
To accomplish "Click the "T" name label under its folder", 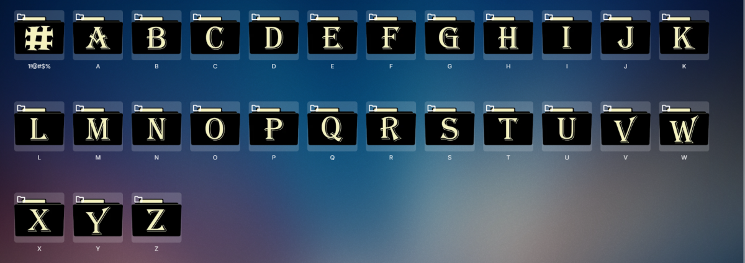I will click(508, 158).
